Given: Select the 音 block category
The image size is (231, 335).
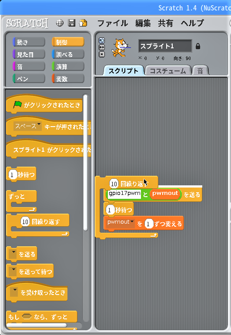Looking at the screenshot, I should [x=29, y=67].
